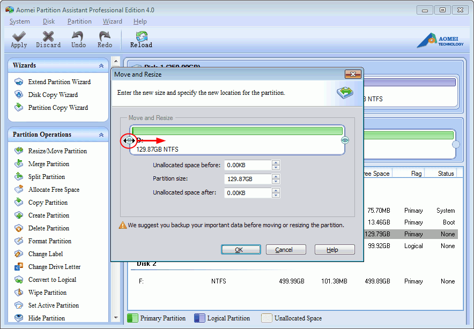The height and width of the screenshot is (329, 474).
Task: Click the Discard toolbar icon
Action: 48,39
